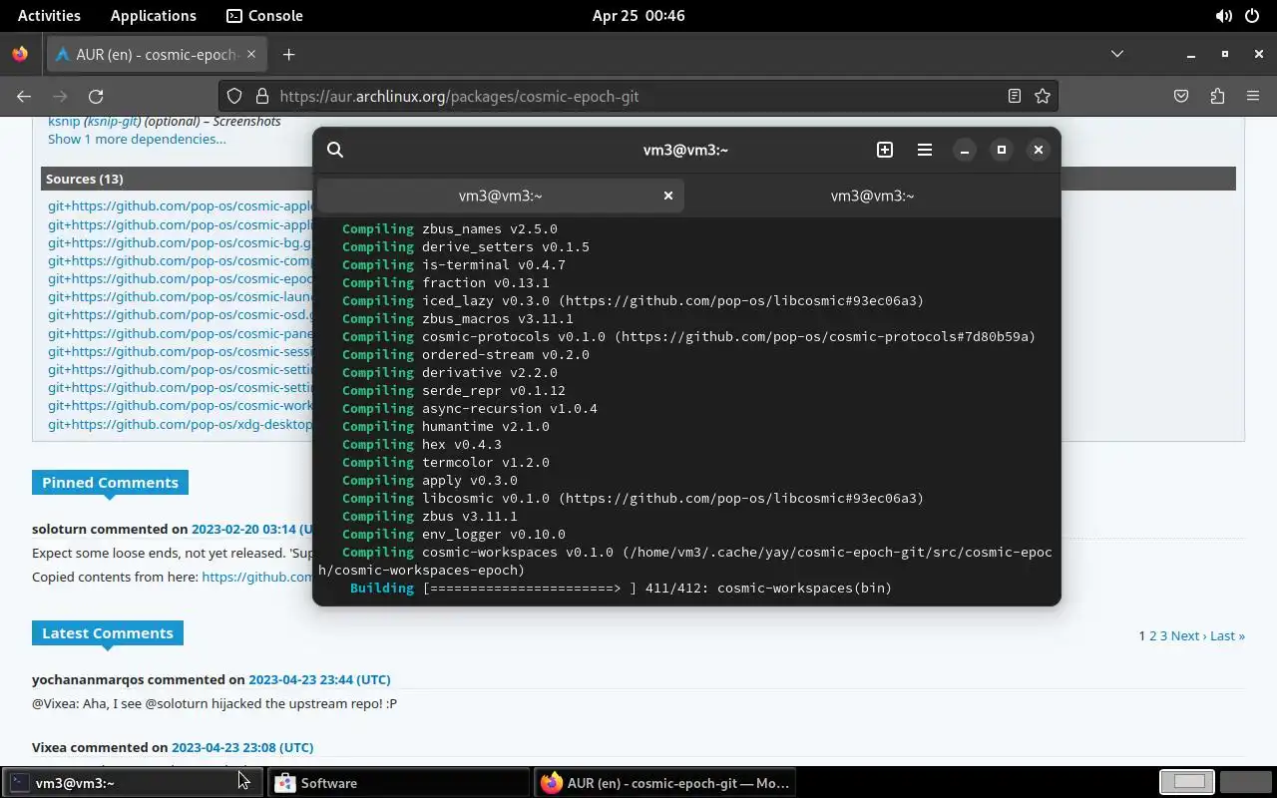1277x798 pixels.
Task: Open the Pocket save icon
Action: tap(1181, 96)
